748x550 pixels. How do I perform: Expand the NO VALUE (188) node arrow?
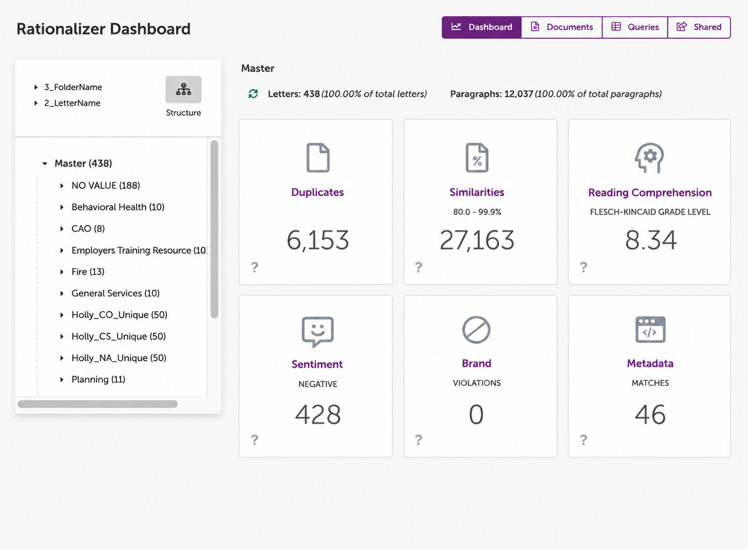coord(62,186)
